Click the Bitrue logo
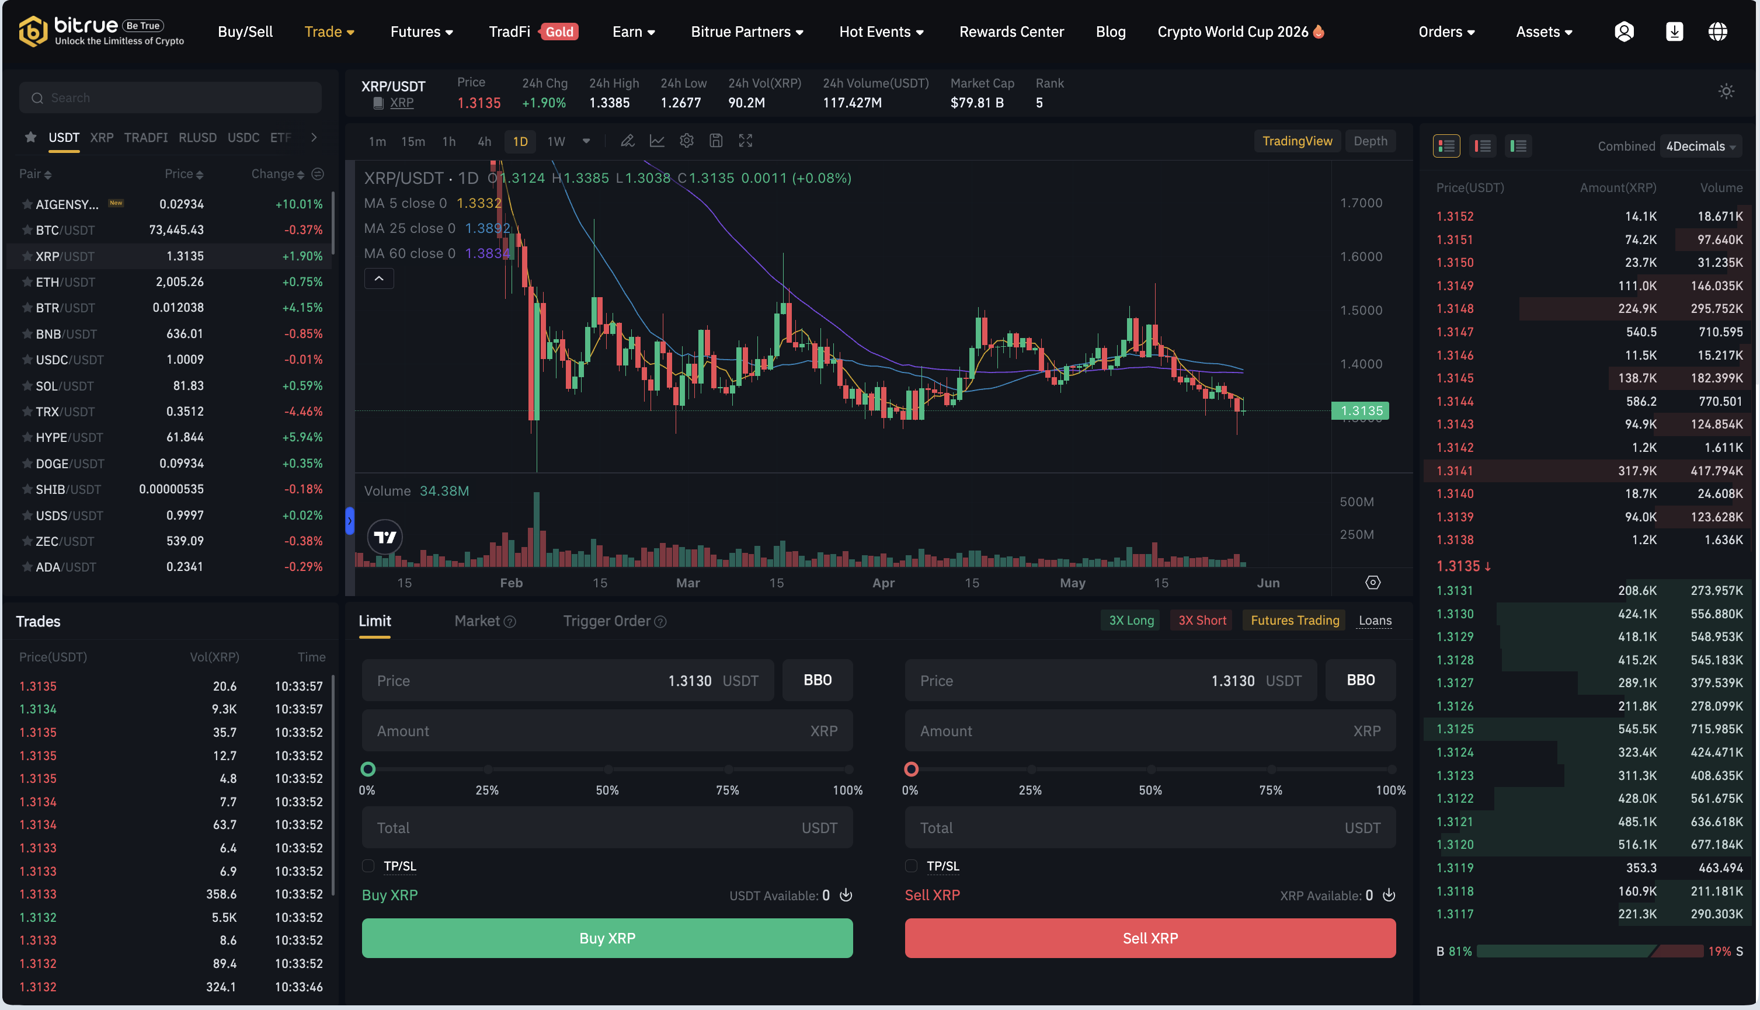This screenshot has width=1760, height=1010. coord(101,31)
